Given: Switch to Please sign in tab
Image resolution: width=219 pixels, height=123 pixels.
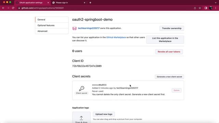Looking at the screenshot, I should click(x=69, y=3).
